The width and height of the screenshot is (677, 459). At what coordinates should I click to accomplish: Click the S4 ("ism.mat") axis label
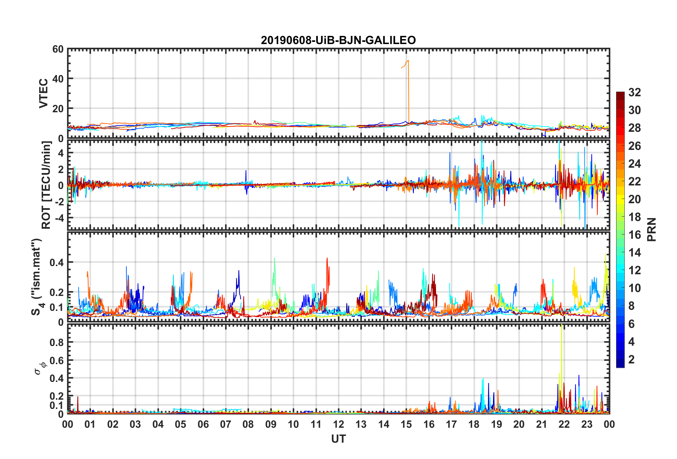pyautogui.click(x=37, y=277)
